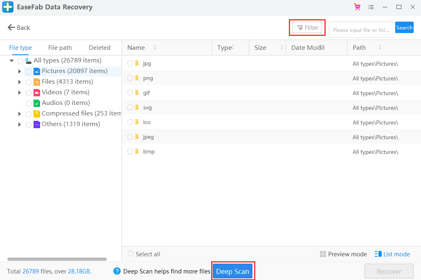The image size is (421, 280).
Task: Expand the Pictures tree node
Action: click(x=19, y=71)
